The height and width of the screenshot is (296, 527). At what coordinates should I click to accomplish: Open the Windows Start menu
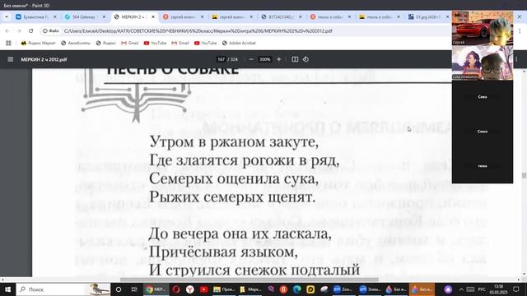pos(7,289)
